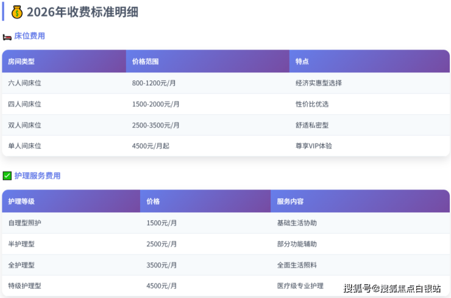Image resolution: width=451 pixels, height=298 pixels.
Task: Click the 护理等级 column header
Action: 21,201
